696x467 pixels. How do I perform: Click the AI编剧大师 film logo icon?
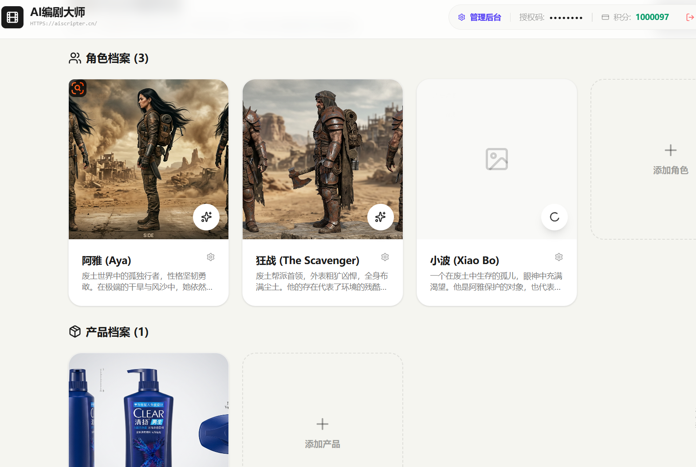(12, 17)
